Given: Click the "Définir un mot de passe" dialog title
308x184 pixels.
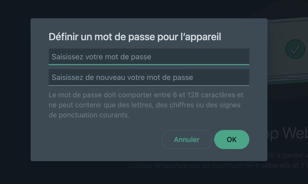Looking at the screenshot, I should click(135, 37).
